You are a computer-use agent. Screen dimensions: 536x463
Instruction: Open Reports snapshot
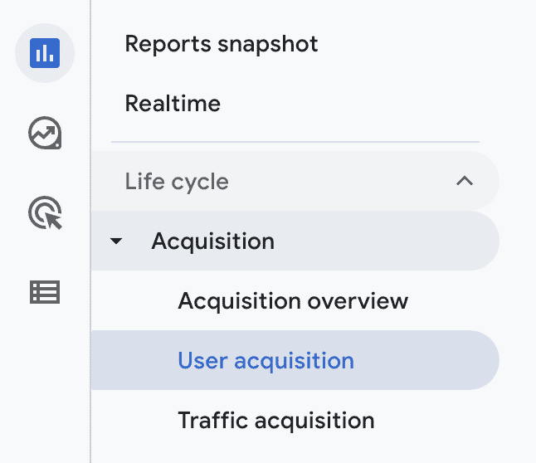[222, 44]
